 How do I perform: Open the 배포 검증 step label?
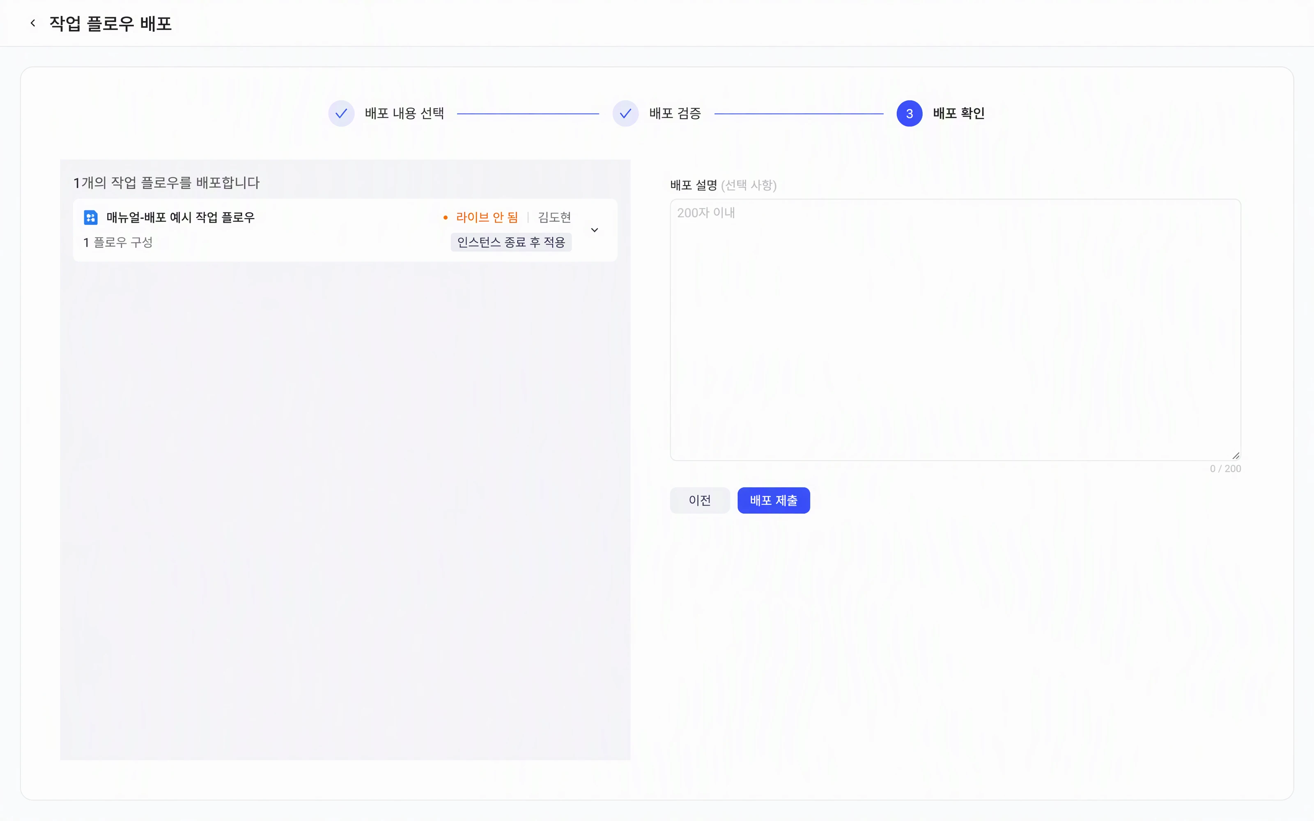(675, 113)
